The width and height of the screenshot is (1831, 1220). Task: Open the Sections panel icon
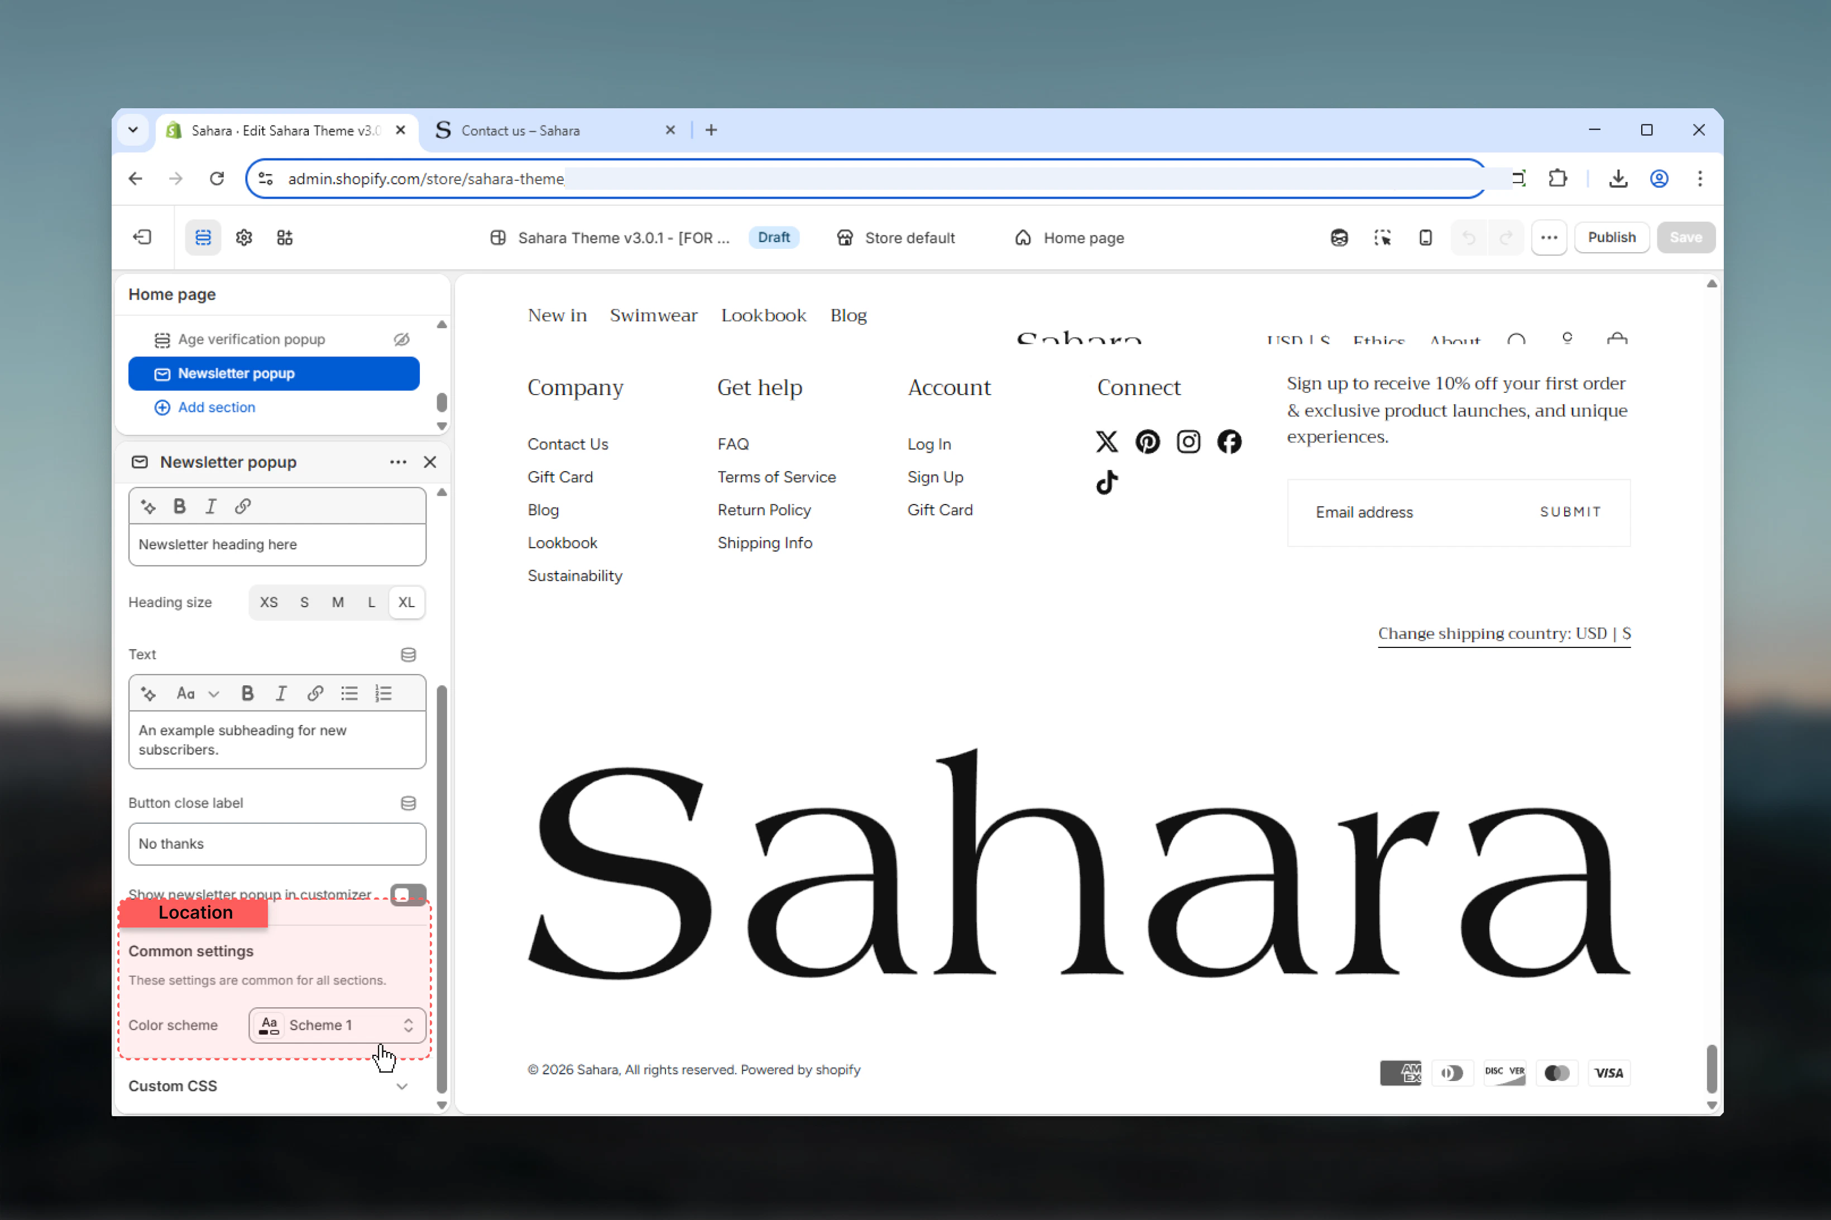click(x=203, y=237)
